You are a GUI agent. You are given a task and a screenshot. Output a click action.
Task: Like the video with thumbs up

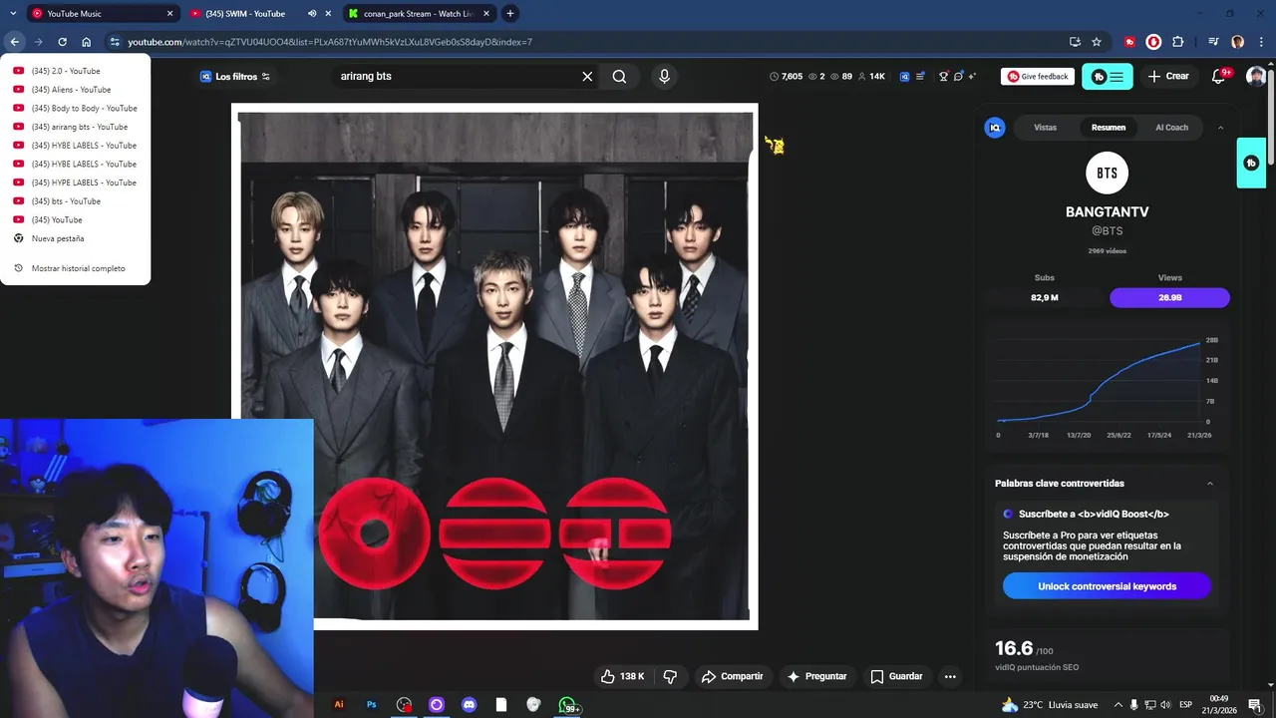pyautogui.click(x=622, y=676)
